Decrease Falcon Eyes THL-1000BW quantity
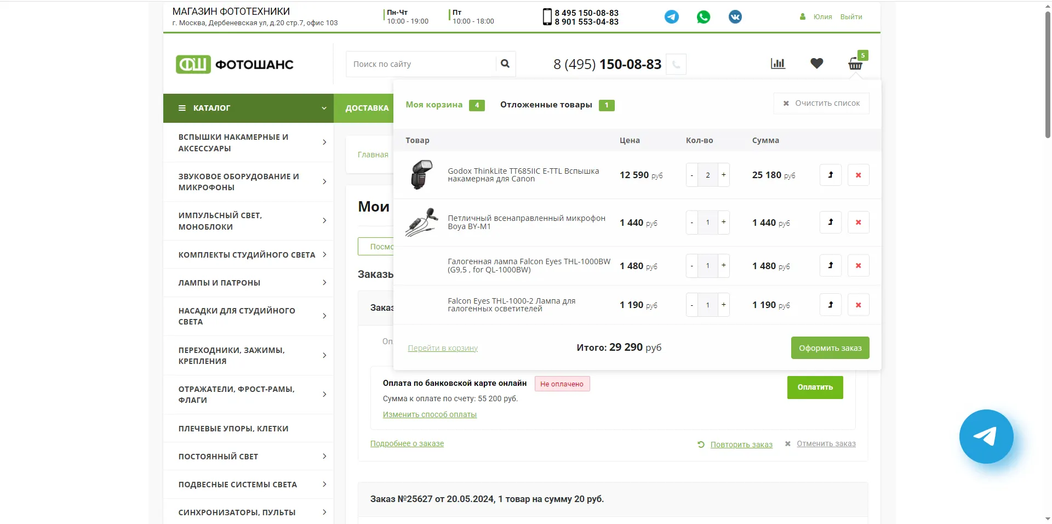This screenshot has height=524, width=1052. [x=692, y=265]
